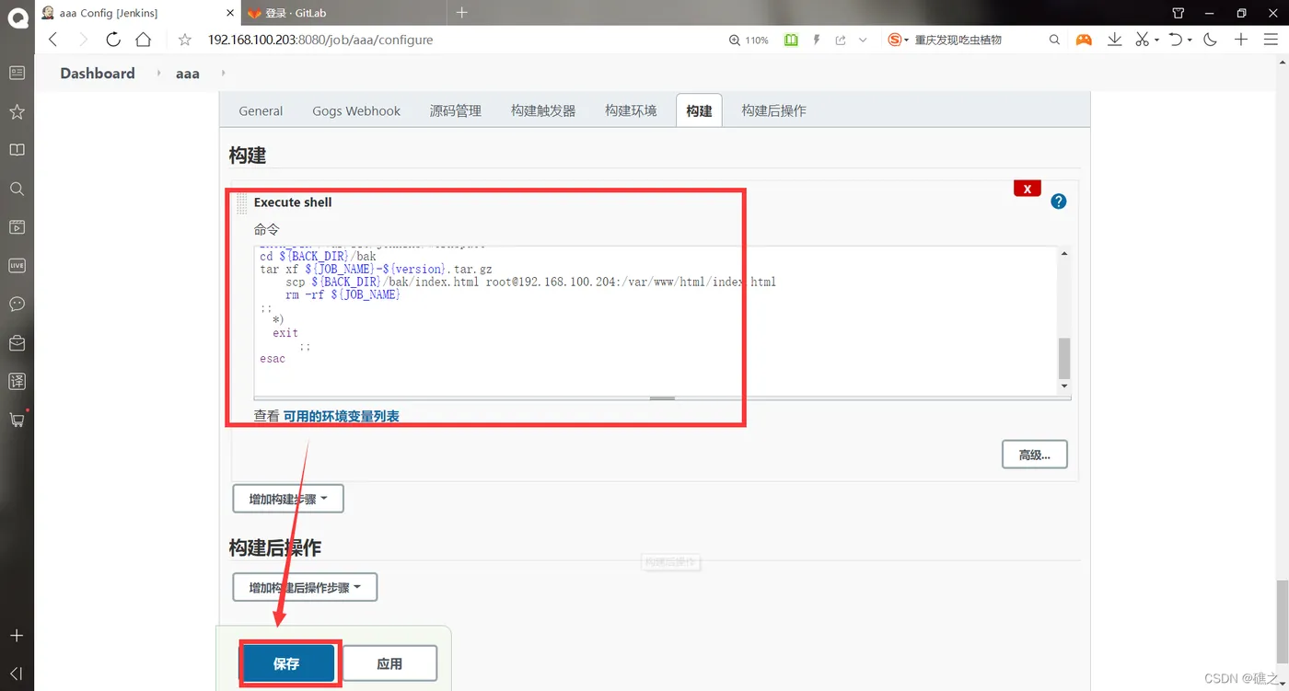Open the sidebar LIVE icon
1289x691 pixels.
(17, 265)
